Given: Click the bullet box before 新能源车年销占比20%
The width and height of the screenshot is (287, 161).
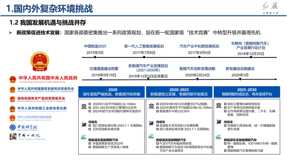Looking at the screenshot, I should pos(157,111).
